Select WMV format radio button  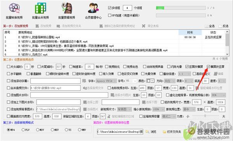tap(80, 130)
